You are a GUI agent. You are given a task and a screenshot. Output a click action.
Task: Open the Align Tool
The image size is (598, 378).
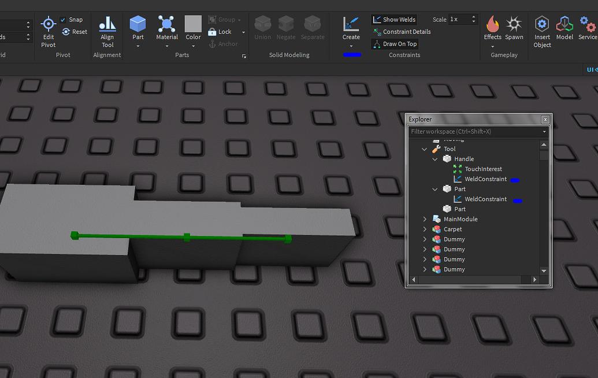pyautogui.click(x=107, y=32)
